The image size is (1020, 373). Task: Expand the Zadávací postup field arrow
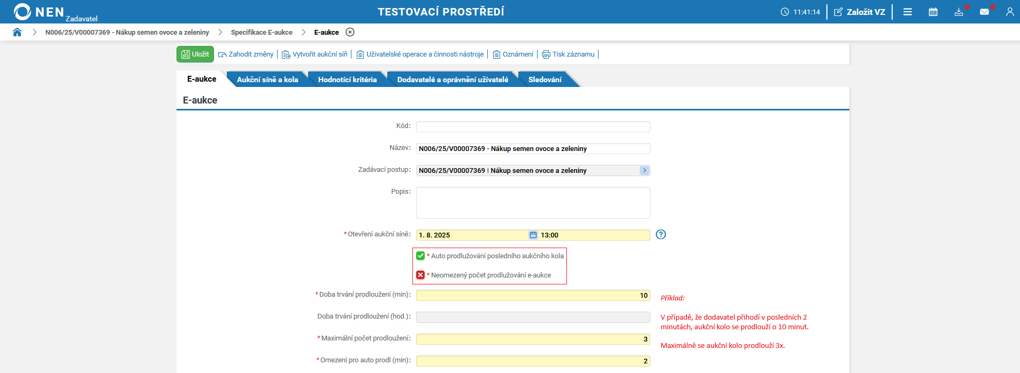pos(644,170)
